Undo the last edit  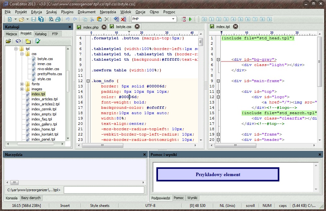(67, 19)
